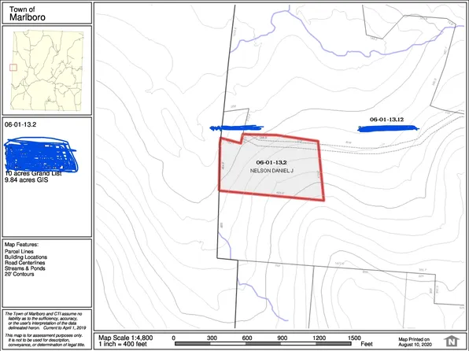469x351 pixels.
Task: Click the 'Map Printed on August 10, 2020' text
Action: coord(415,342)
